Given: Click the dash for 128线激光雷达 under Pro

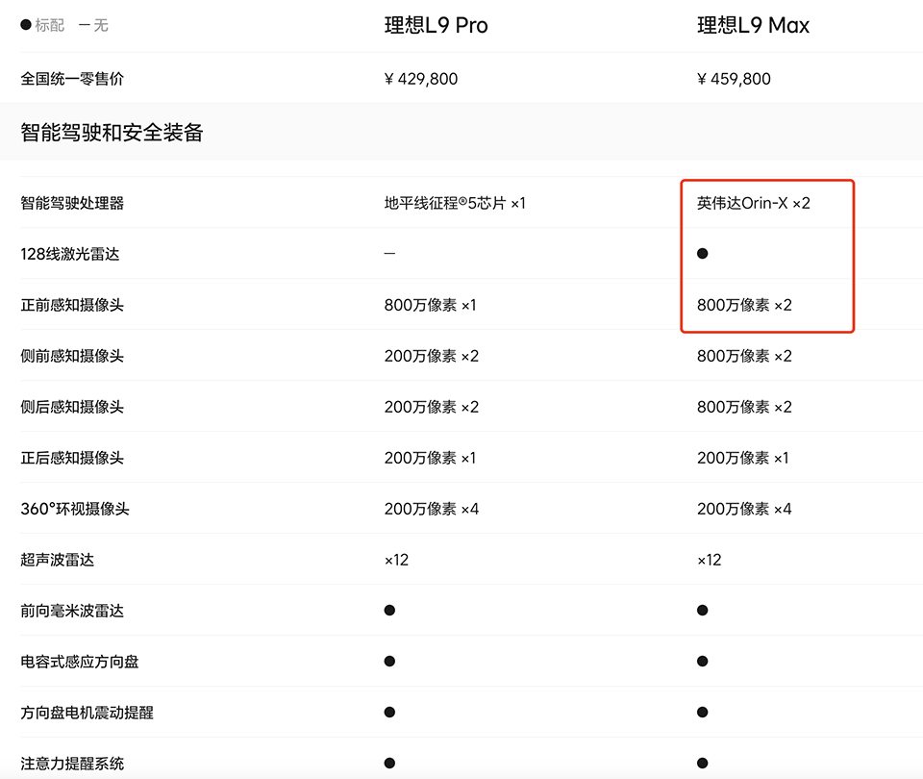Looking at the screenshot, I should 389,254.
